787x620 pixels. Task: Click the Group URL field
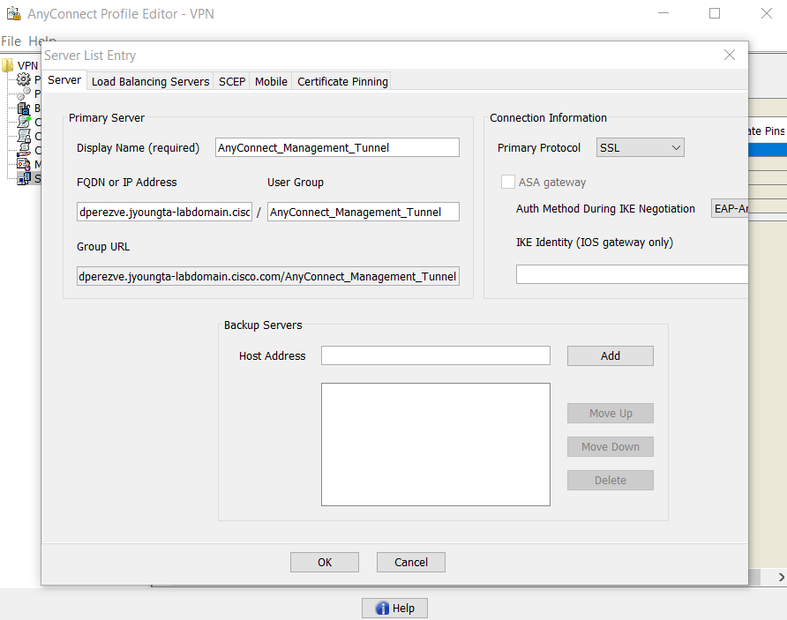(268, 276)
